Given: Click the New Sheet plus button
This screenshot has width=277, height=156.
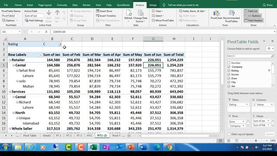Looking at the screenshot, I should [129, 136].
